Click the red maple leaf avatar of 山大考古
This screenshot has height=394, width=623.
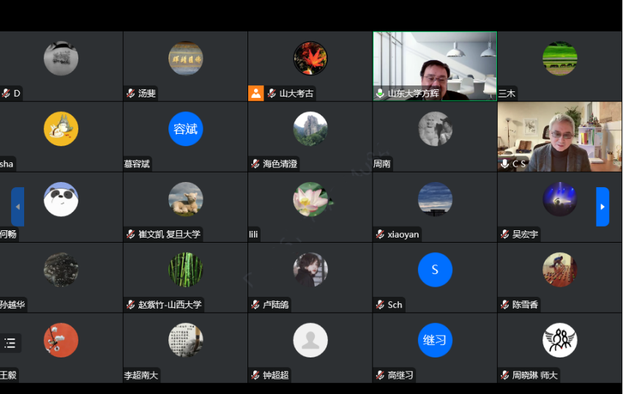pyautogui.click(x=310, y=58)
